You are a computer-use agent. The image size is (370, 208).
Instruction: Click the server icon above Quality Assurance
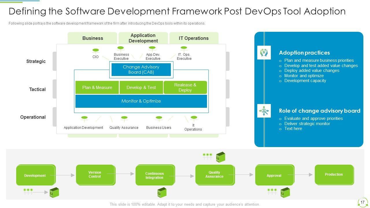click(221, 157)
